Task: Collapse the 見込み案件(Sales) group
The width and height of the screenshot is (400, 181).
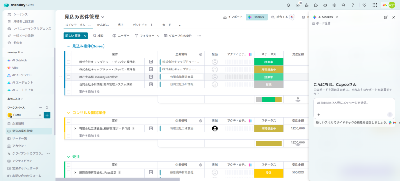Action: [x=68, y=46]
